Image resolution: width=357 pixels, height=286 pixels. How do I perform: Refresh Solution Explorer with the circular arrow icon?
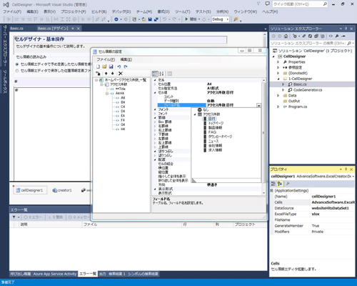310,36
